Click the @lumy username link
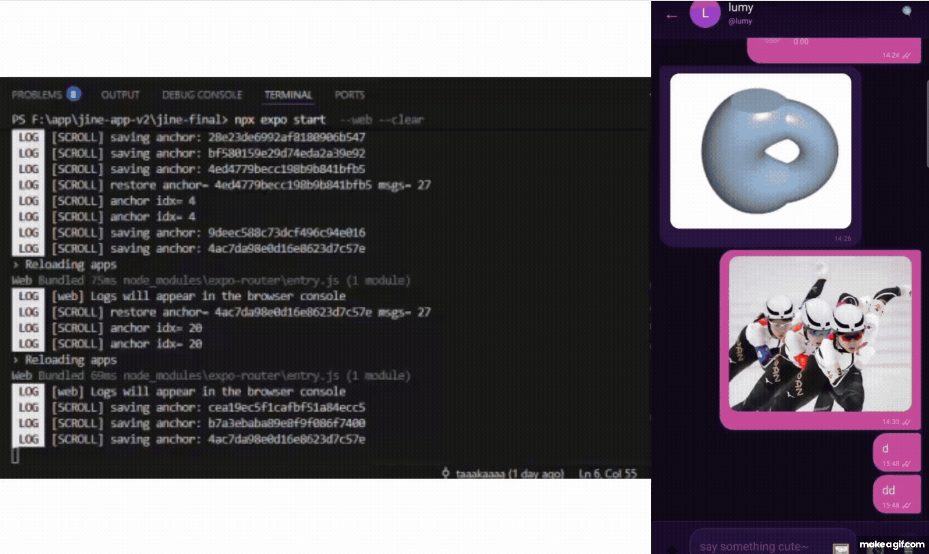The width and height of the screenshot is (929, 554). 740,21
